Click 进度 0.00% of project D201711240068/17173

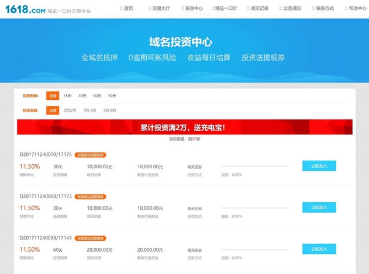232,216
